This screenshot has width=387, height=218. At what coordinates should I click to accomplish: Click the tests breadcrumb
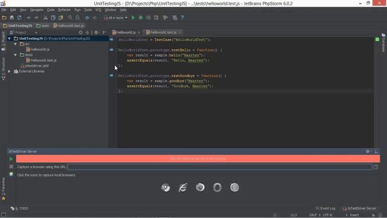[43, 25]
